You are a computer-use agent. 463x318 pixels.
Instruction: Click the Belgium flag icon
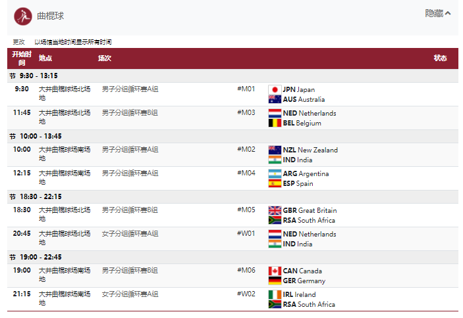[275, 123]
